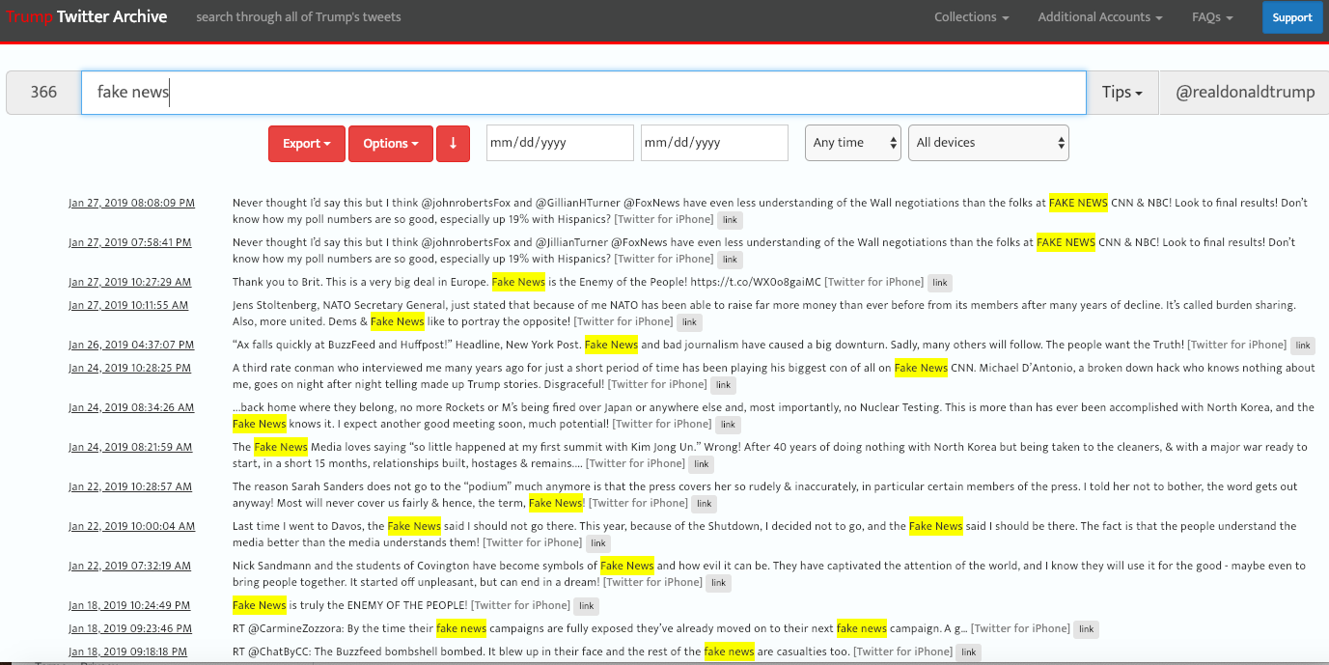The height and width of the screenshot is (665, 1329).
Task: Open the FAQs menu
Action: pos(1213,17)
